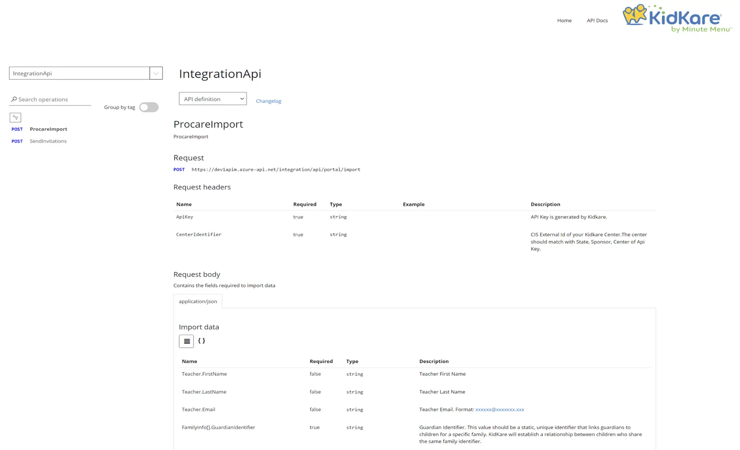The width and height of the screenshot is (740, 450).
Task: Click the xxxxxx@xxxxxxx.xxx email link
Action: (499, 410)
